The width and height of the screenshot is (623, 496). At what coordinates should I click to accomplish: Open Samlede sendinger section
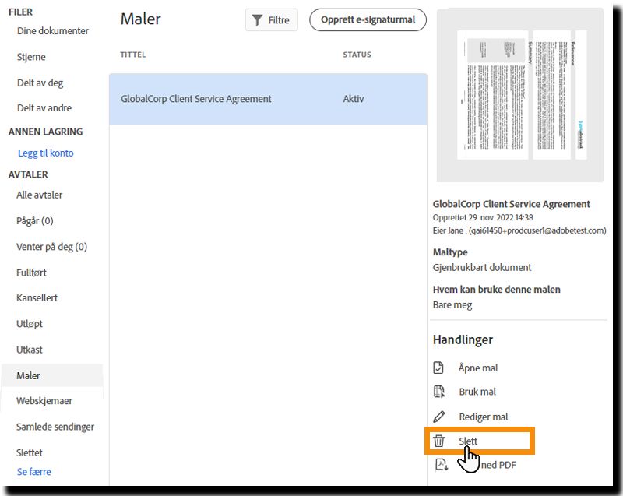55,427
